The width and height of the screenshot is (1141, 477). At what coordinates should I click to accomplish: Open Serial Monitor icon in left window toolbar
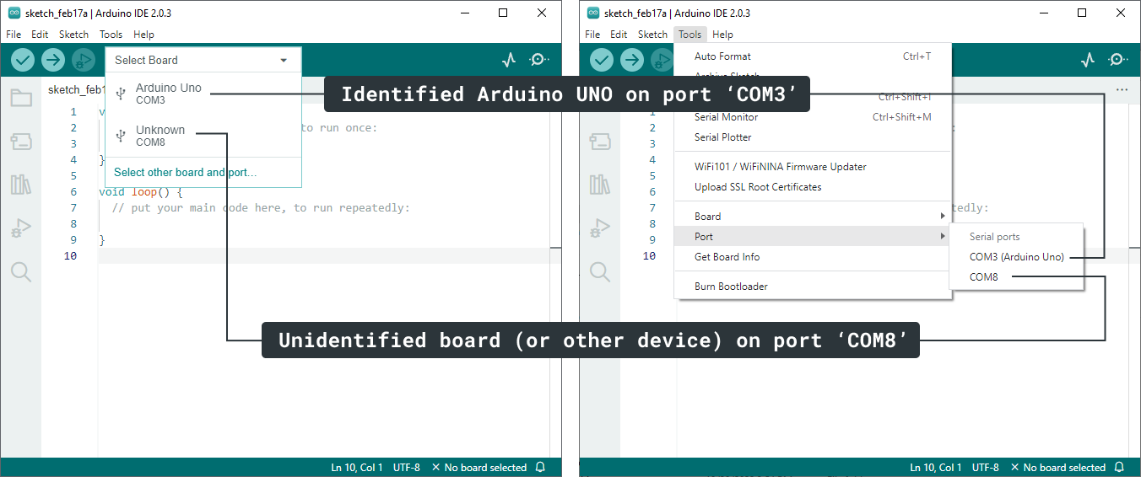[x=539, y=60]
